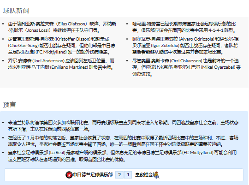This screenshot has width=249, height=185.
Task: Open the 皇家社会 team name in prediction bar
Action: tap(144, 175)
